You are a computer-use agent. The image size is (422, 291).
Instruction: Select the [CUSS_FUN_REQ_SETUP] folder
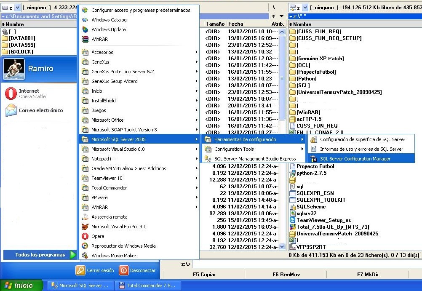(329, 38)
